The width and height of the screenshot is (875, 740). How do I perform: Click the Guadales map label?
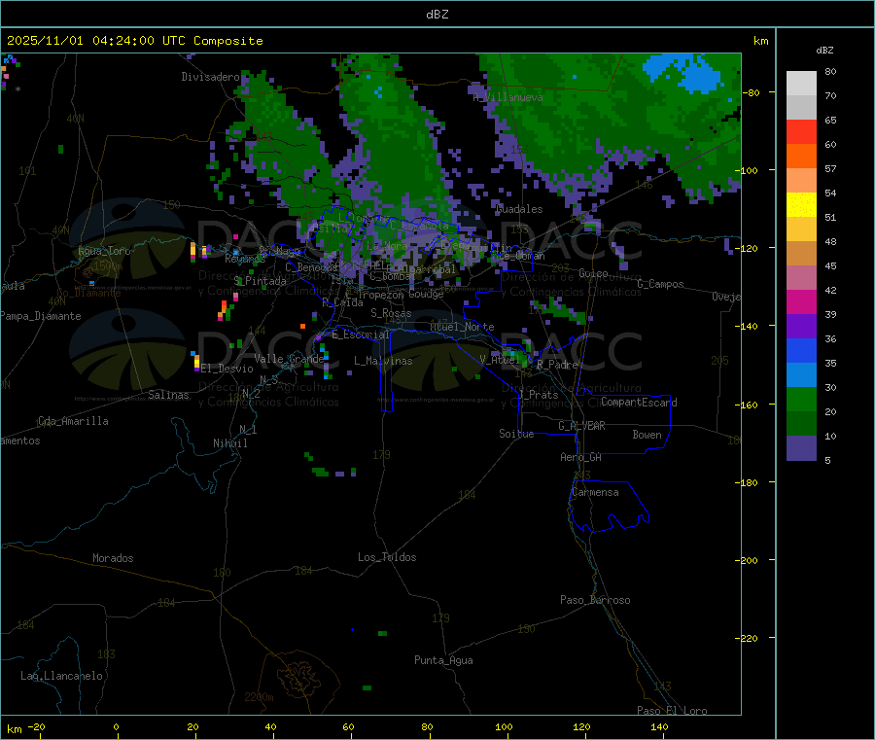[519, 209]
